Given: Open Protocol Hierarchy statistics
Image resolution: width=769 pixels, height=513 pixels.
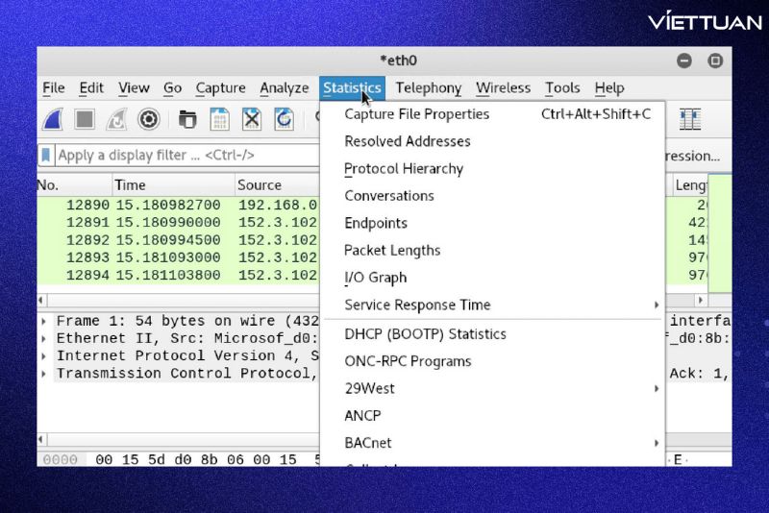Looking at the screenshot, I should [492, 168].
